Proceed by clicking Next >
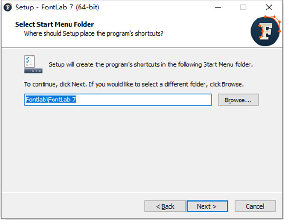 pyautogui.click(x=206, y=206)
